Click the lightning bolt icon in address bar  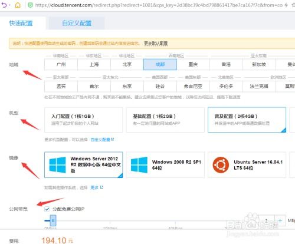286,5
